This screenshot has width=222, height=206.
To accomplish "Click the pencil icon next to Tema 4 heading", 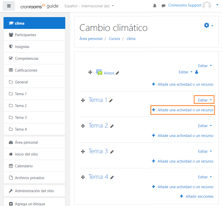I will [x=112, y=177].
